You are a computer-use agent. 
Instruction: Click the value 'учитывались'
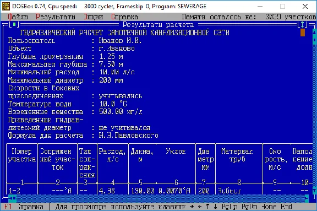tap(121, 96)
